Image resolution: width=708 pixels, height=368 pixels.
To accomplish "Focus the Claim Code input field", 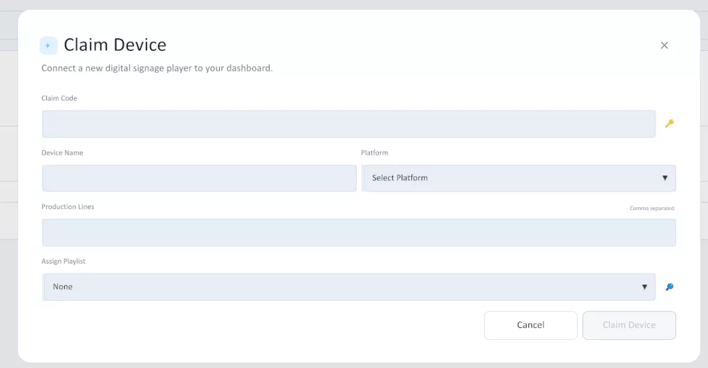I will pyautogui.click(x=348, y=124).
